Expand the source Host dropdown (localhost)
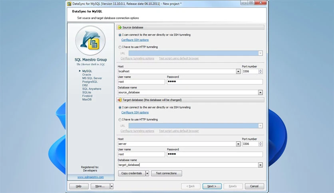The height and width of the screenshot is (193, 334). (238, 71)
